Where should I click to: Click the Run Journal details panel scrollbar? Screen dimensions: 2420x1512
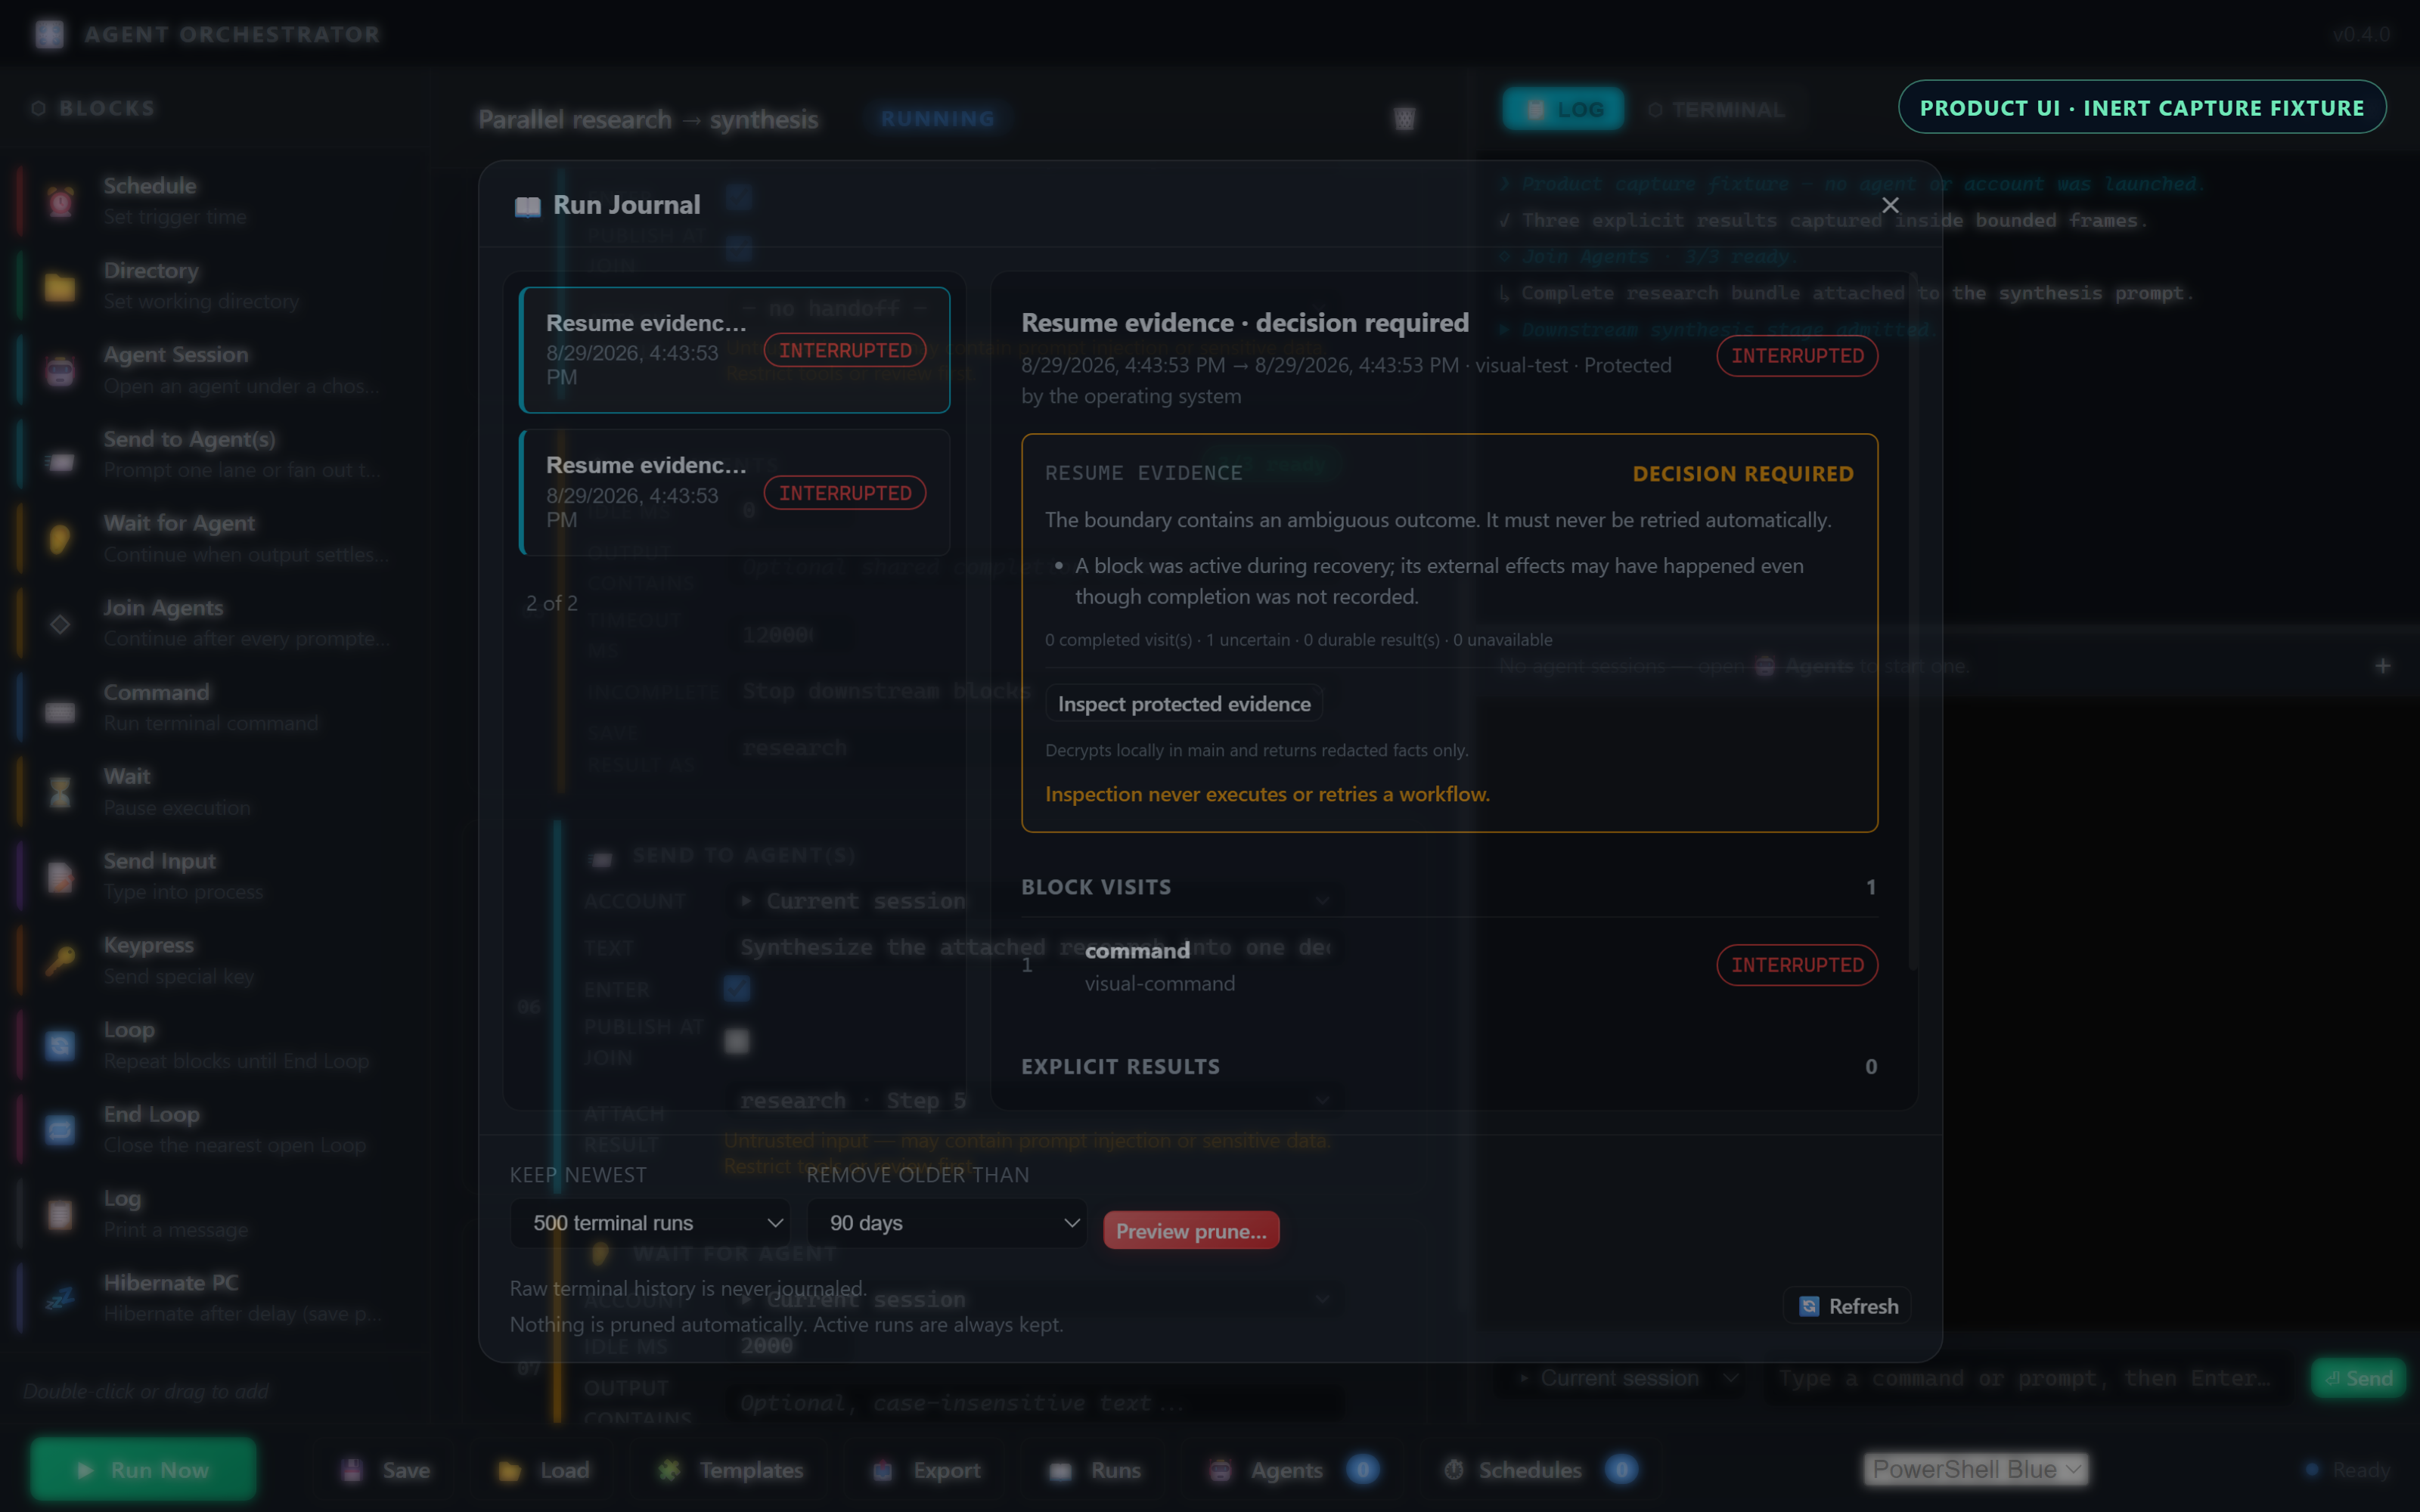[x=1912, y=620]
